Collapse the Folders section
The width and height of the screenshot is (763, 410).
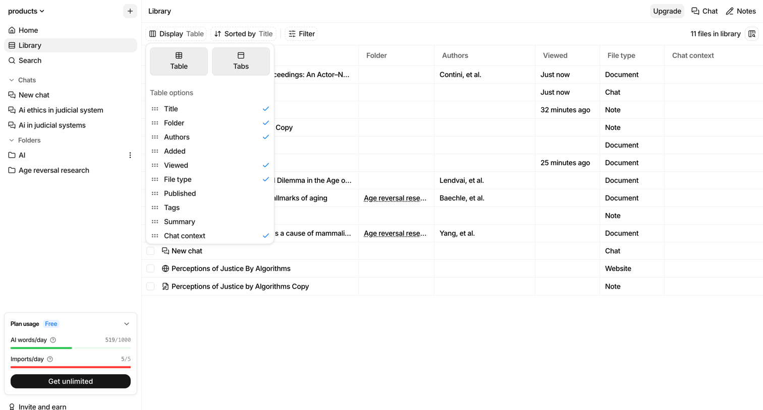click(12, 141)
